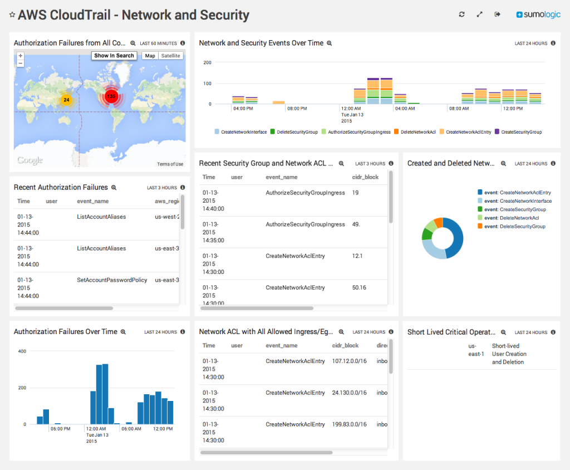Image resolution: width=570 pixels, height=470 pixels.
Task: Sort Recent Security Group table by user column
Action: tap(237, 177)
